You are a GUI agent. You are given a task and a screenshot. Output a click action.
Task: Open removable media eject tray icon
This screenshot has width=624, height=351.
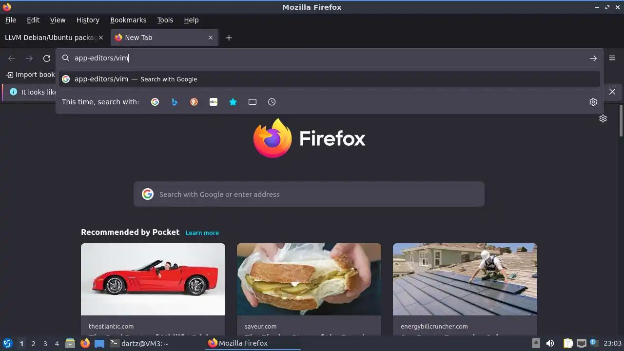536,343
